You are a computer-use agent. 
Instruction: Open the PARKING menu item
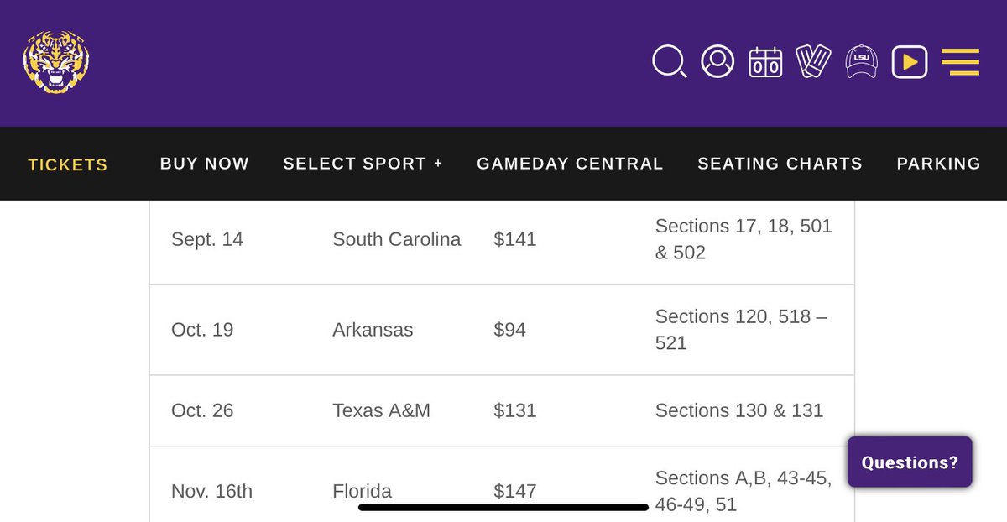pyautogui.click(x=938, y=164)
